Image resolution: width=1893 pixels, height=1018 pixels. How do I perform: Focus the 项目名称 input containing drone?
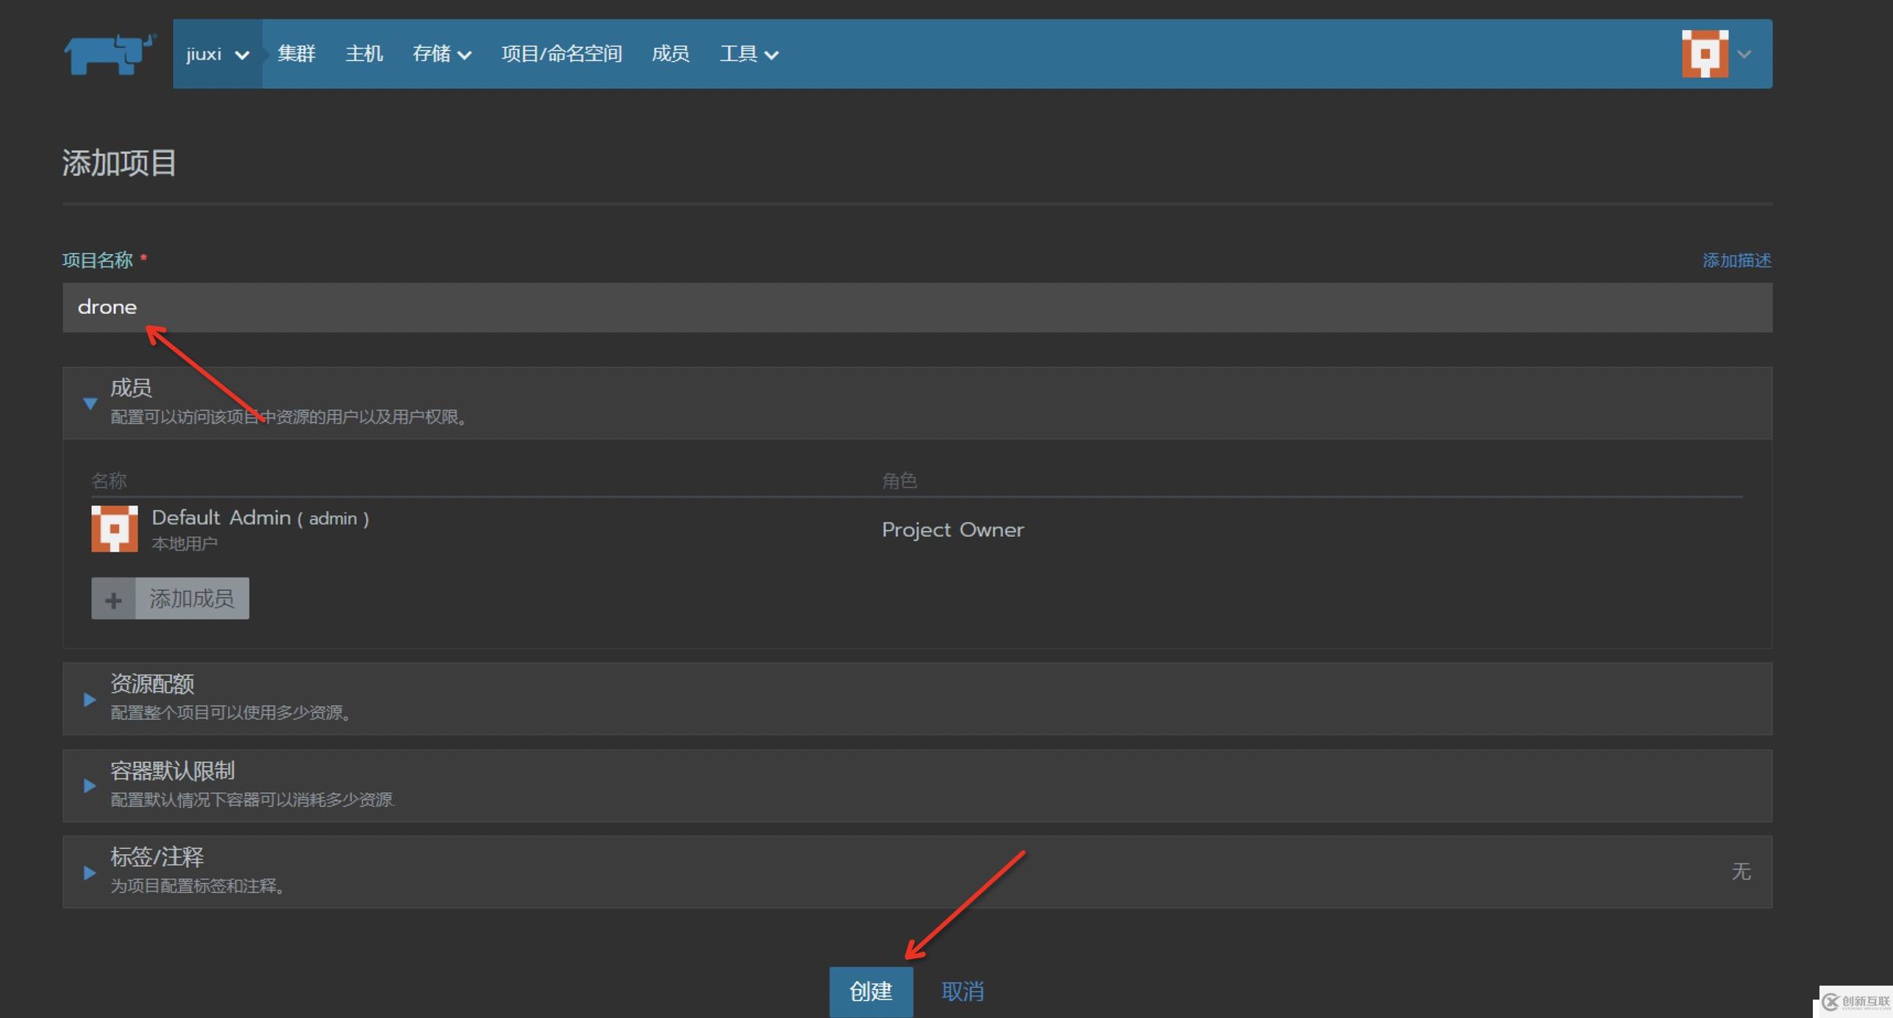917,307
